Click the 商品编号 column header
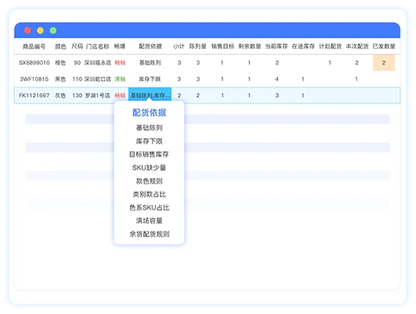This screenshot has height=314, width=416. (x=34, y=46)
